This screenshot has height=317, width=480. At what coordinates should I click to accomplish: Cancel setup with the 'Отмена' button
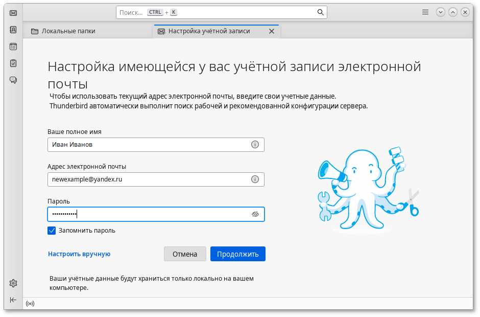(x=185, y=254)
